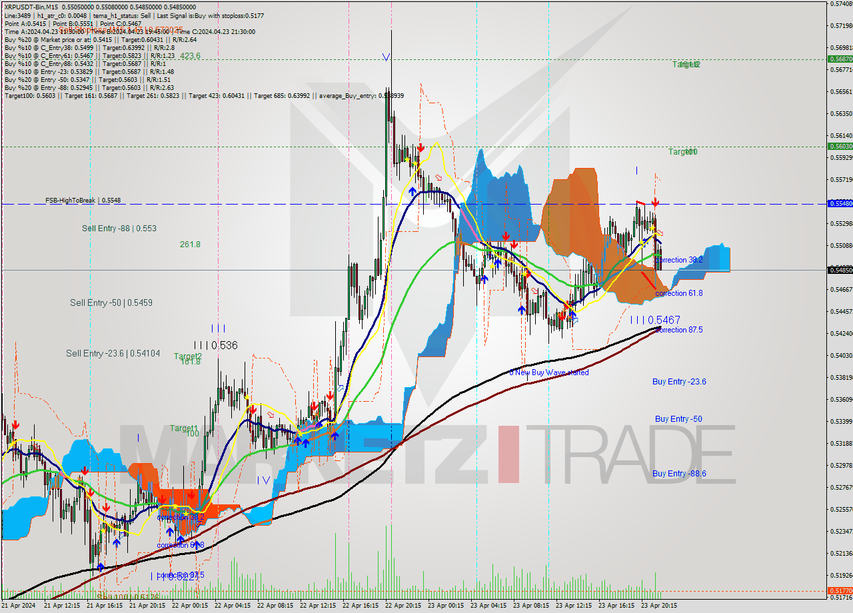Viewport: 853px width, 613px height.
Task: Click the 'Buy Entry -23.6' label
Action: click(679, 382)
